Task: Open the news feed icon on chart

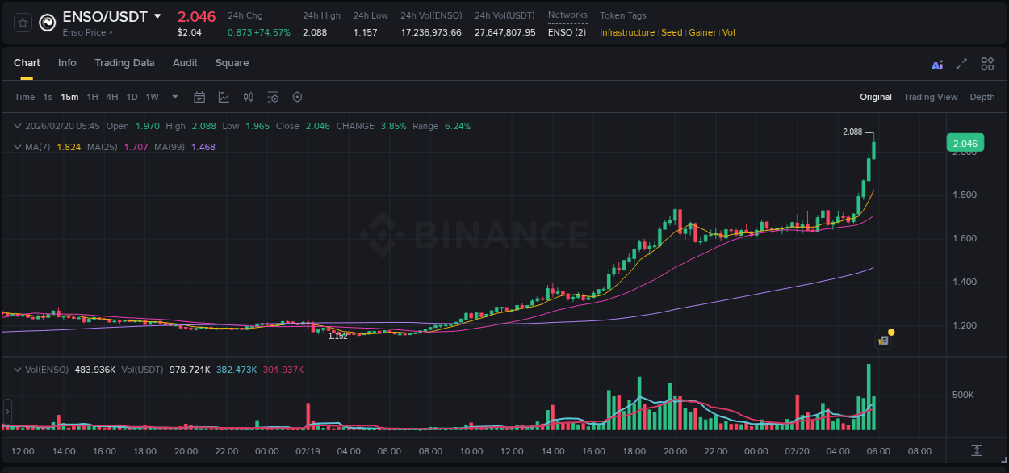Action: pos(883,339)
